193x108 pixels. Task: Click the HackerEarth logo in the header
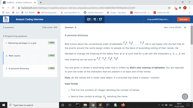point(6,19)
